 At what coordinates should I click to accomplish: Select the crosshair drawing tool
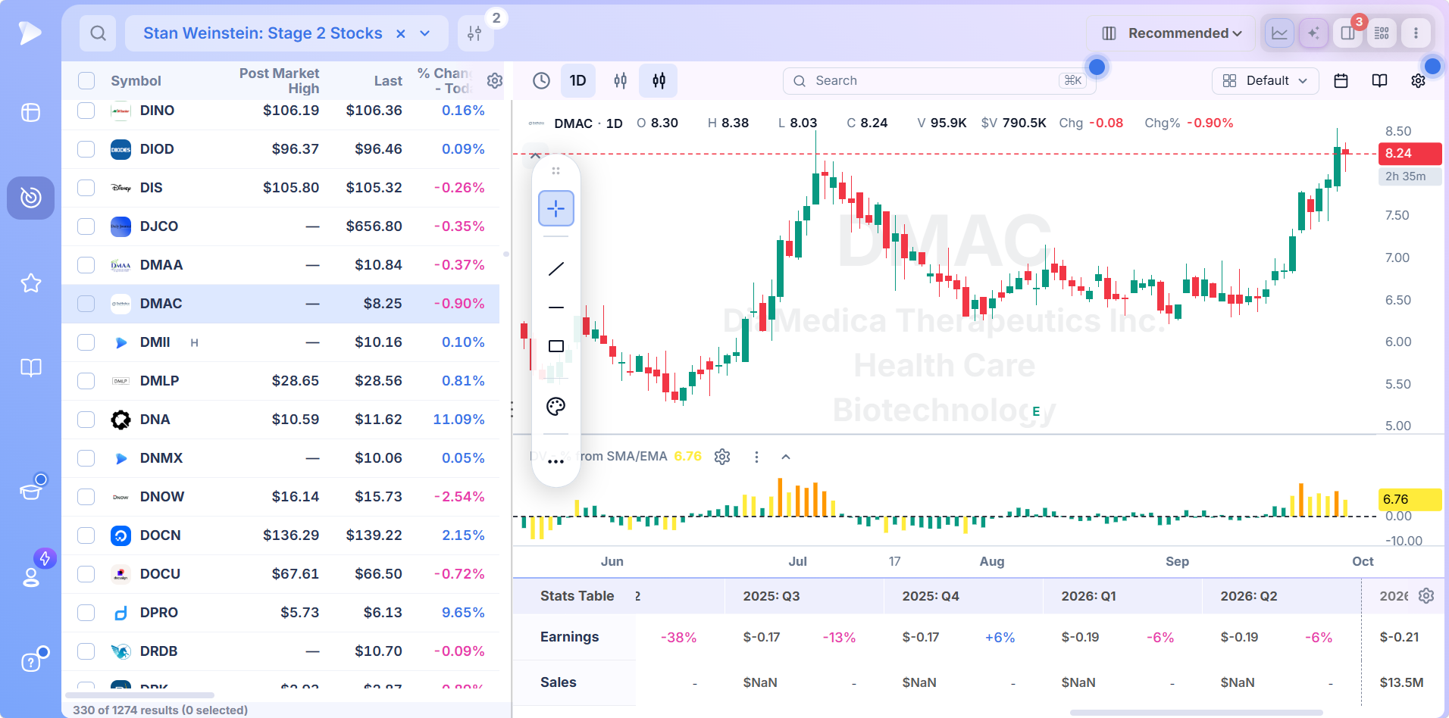(x=556, y=208)
